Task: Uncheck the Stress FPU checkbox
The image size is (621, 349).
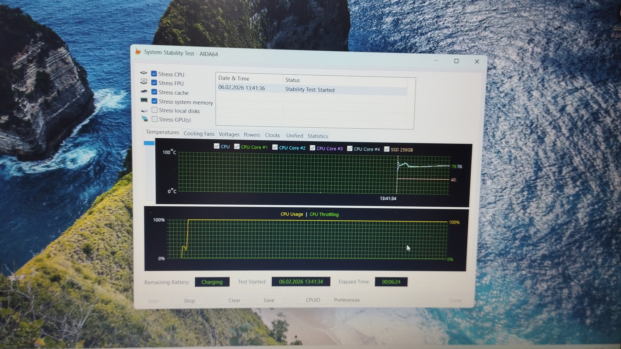Action: (154, 83)
